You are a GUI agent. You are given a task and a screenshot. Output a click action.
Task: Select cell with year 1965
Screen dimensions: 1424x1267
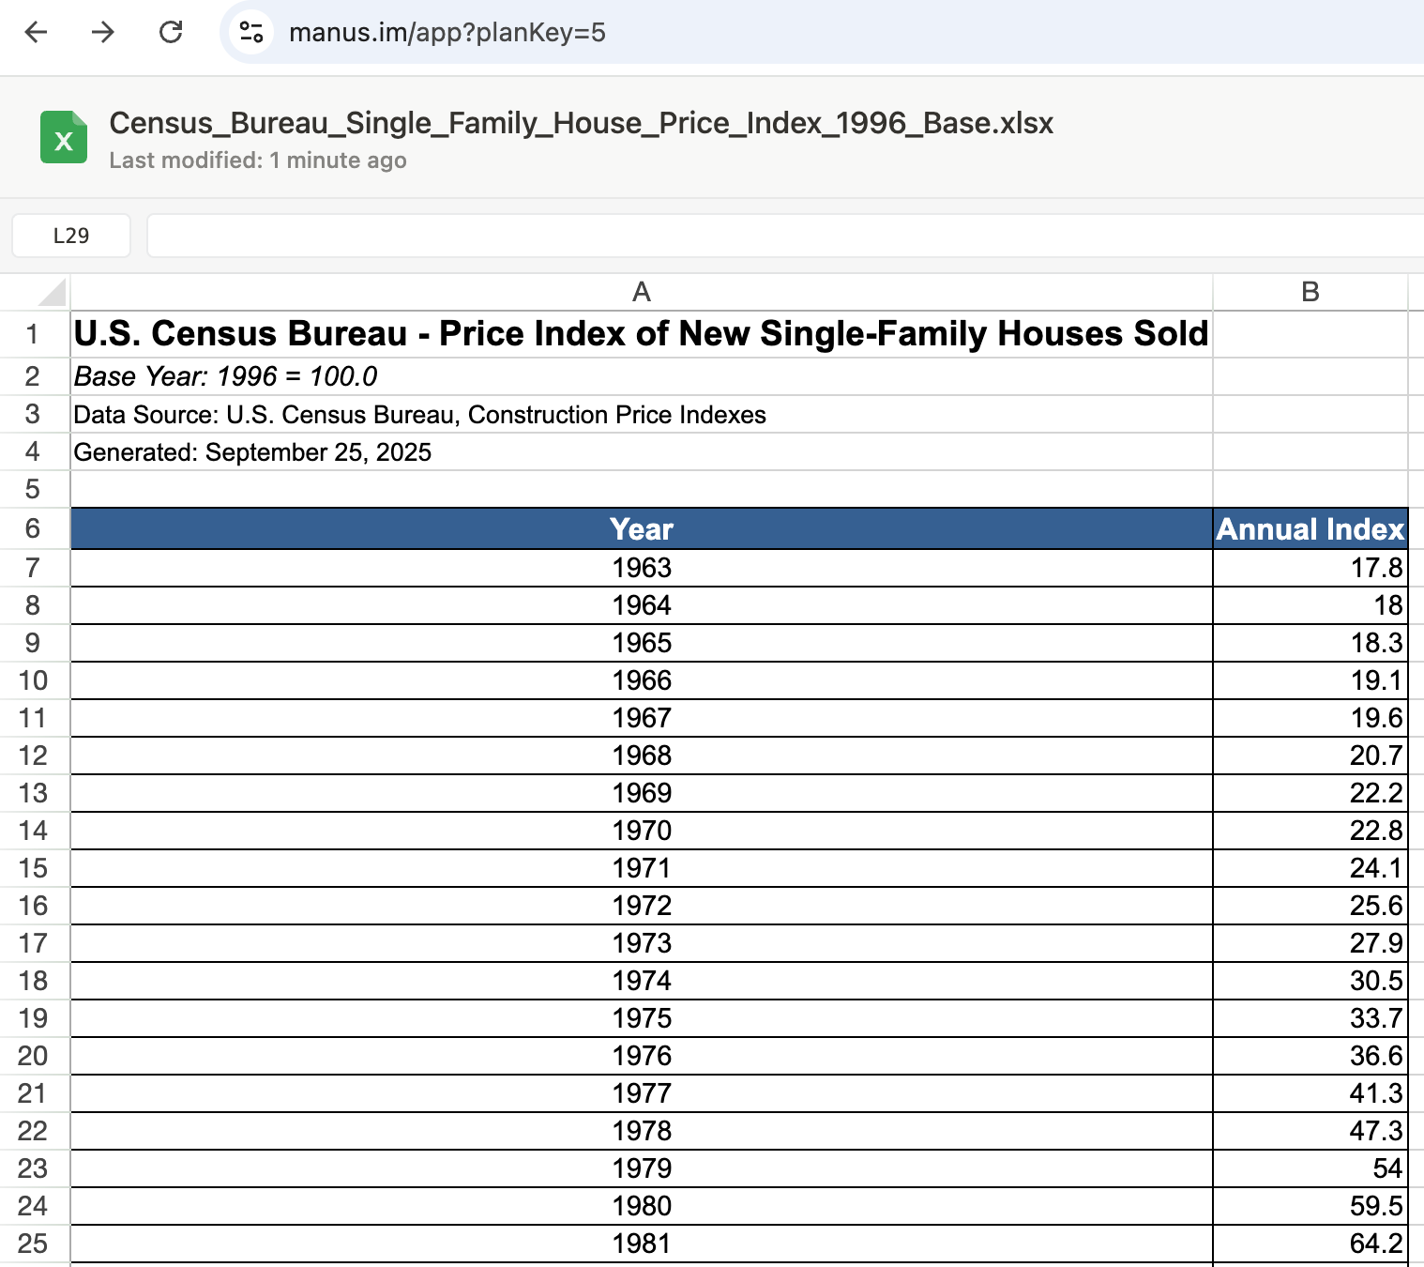coord(642,643)
